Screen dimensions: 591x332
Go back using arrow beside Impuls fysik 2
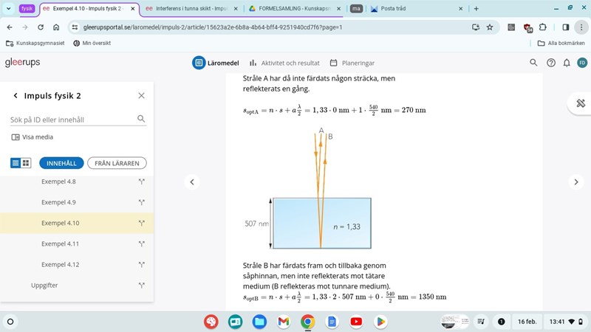pos(16,96)
